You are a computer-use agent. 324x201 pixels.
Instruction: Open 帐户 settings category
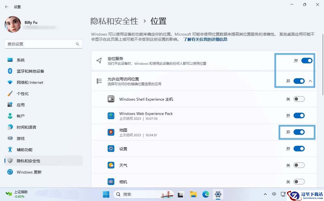[43, 116]
